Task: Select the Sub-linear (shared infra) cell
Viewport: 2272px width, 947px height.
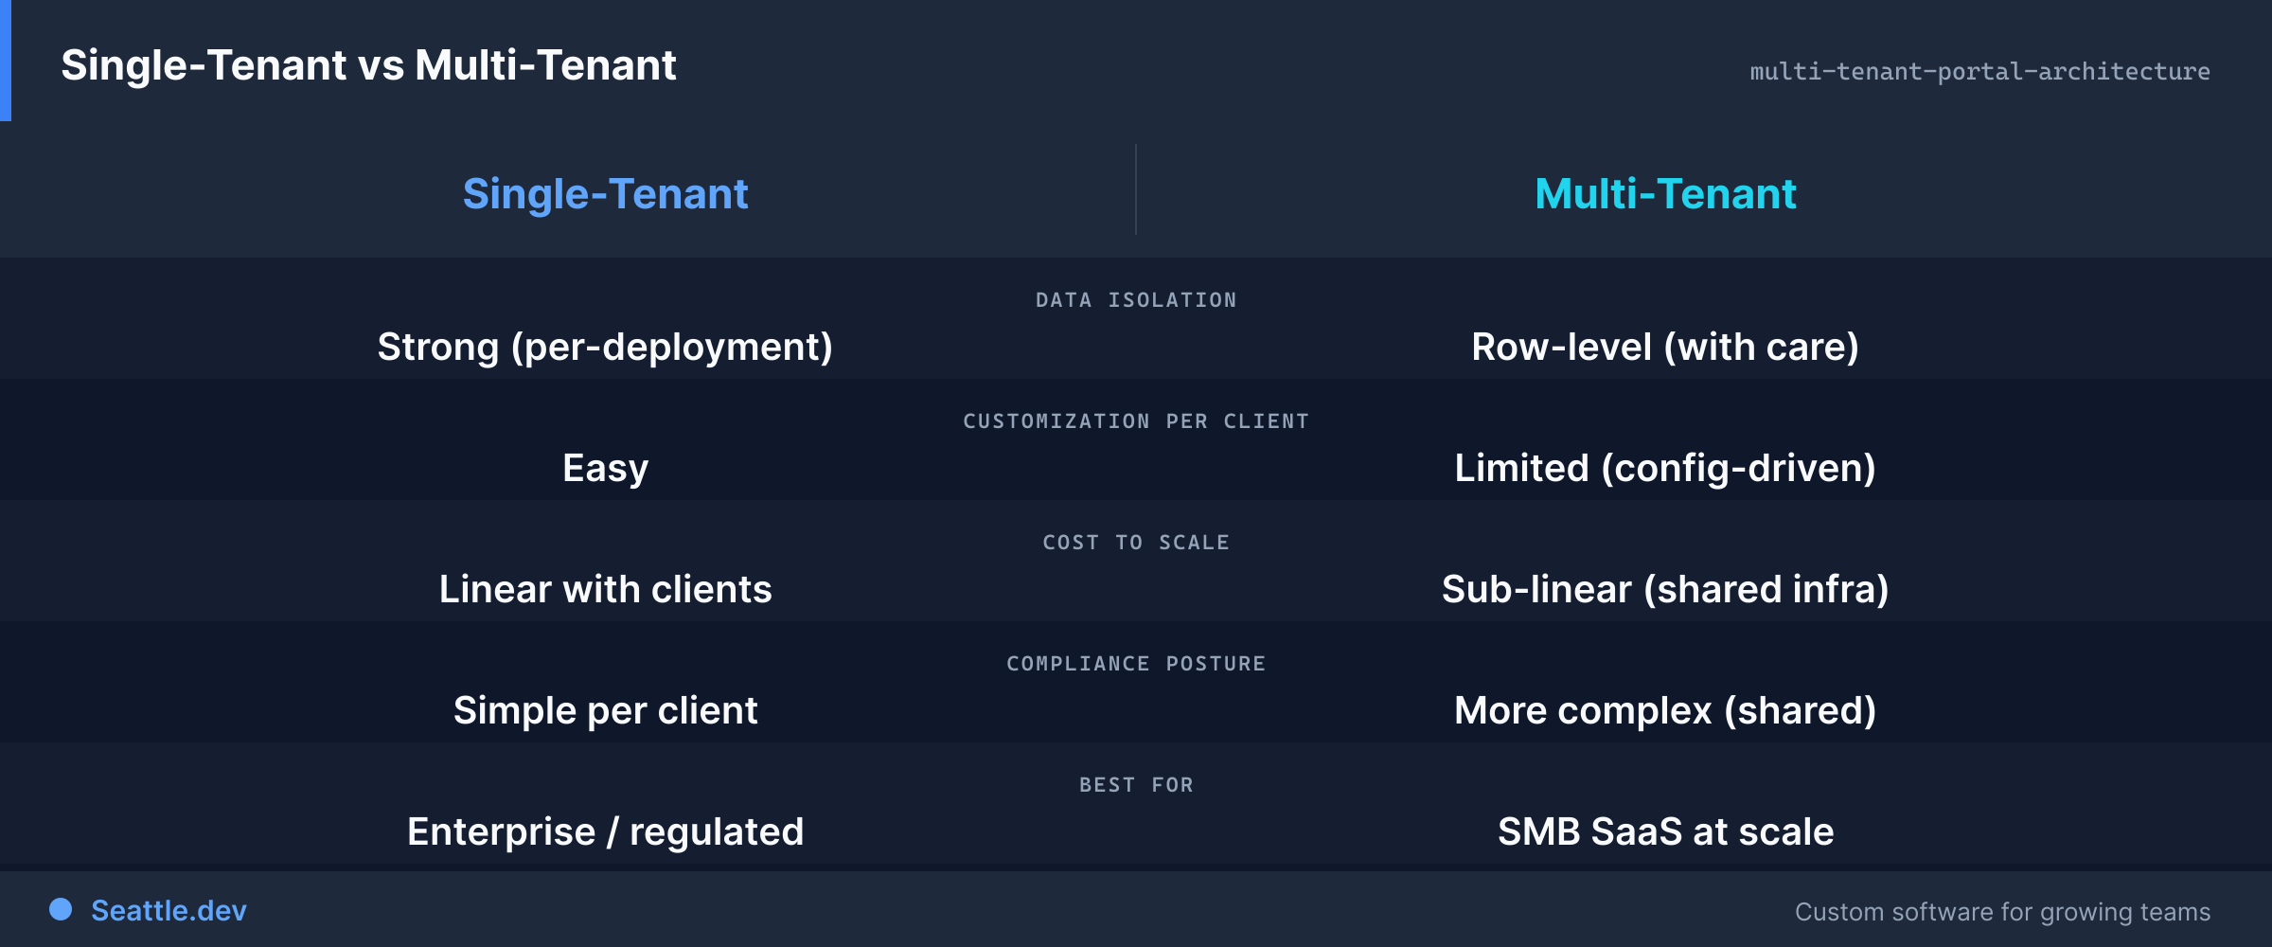Action: [x=1666, y=590]
